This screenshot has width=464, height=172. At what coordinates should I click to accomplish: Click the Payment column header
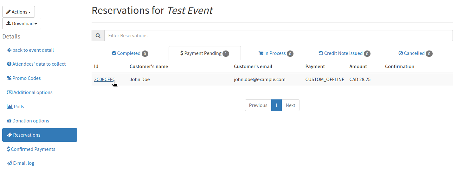click(315, 66)
